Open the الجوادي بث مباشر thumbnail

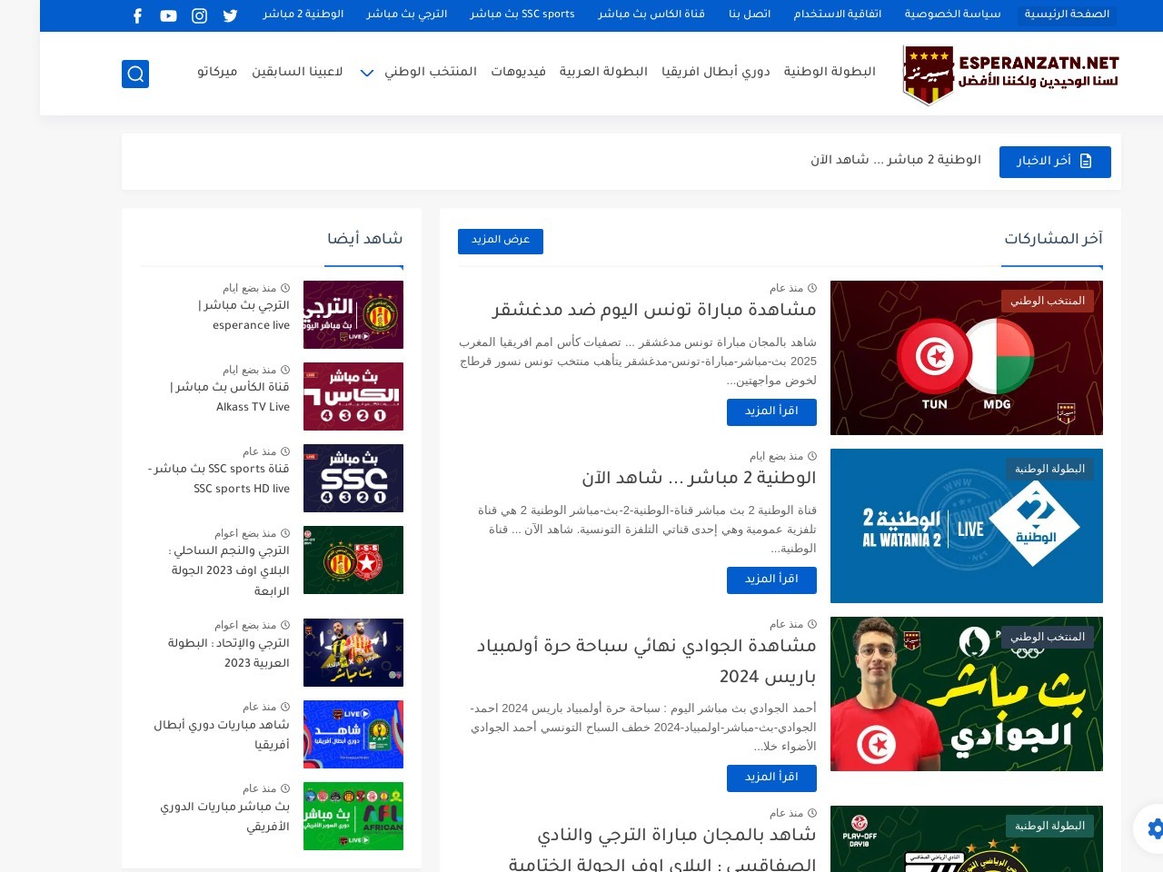pos(967,694)
